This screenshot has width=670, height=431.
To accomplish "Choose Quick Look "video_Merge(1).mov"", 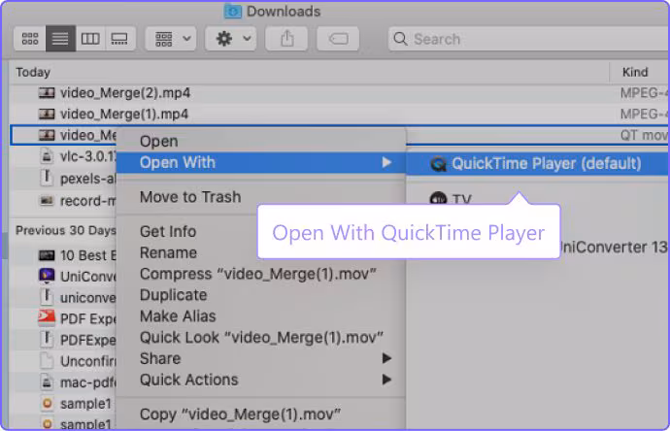I will pos(260,338).
